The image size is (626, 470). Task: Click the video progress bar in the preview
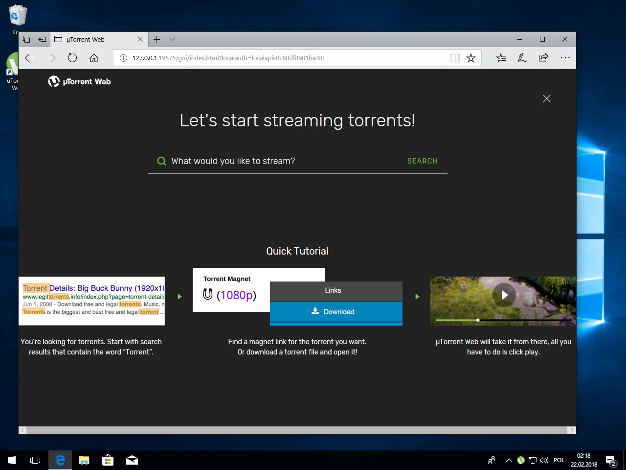(x=503, y=320)
